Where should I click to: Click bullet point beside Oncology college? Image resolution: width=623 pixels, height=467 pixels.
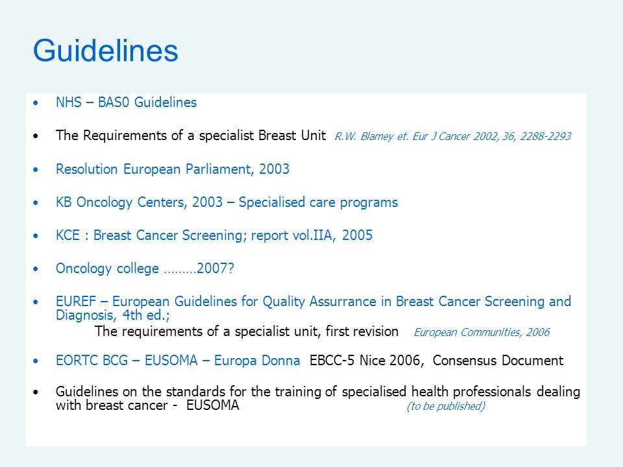36,269
